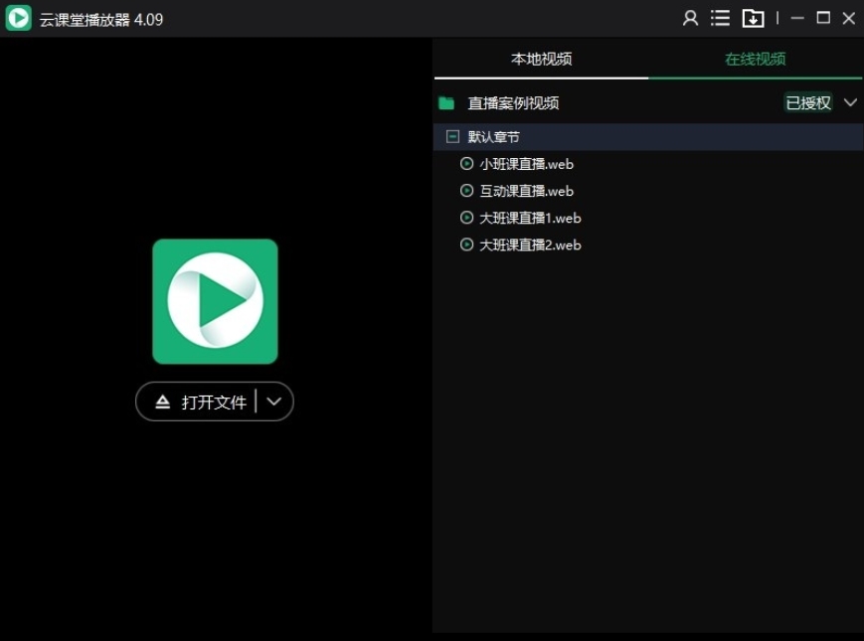Open the download folder icon

(x=753, y=18)
